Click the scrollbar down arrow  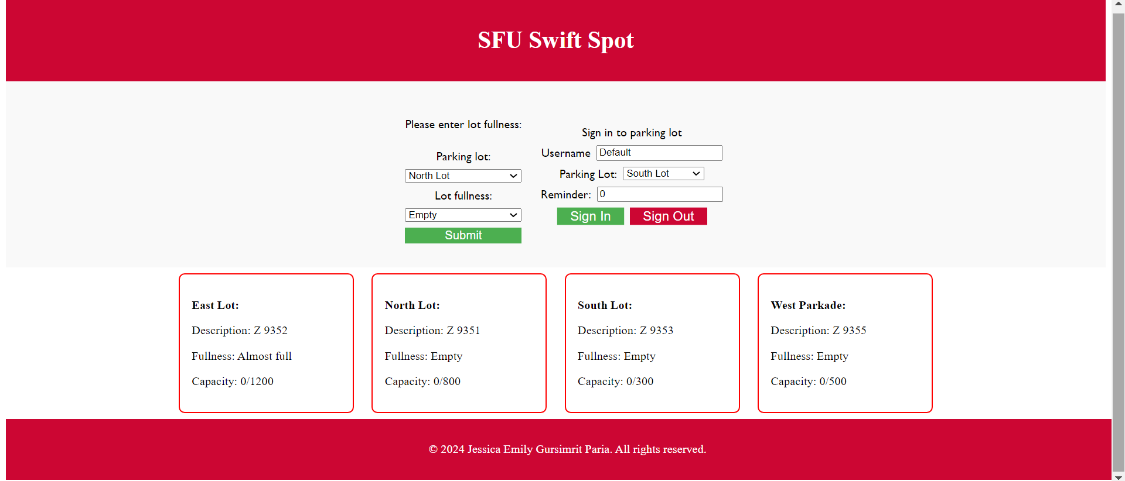point(1118,476)
